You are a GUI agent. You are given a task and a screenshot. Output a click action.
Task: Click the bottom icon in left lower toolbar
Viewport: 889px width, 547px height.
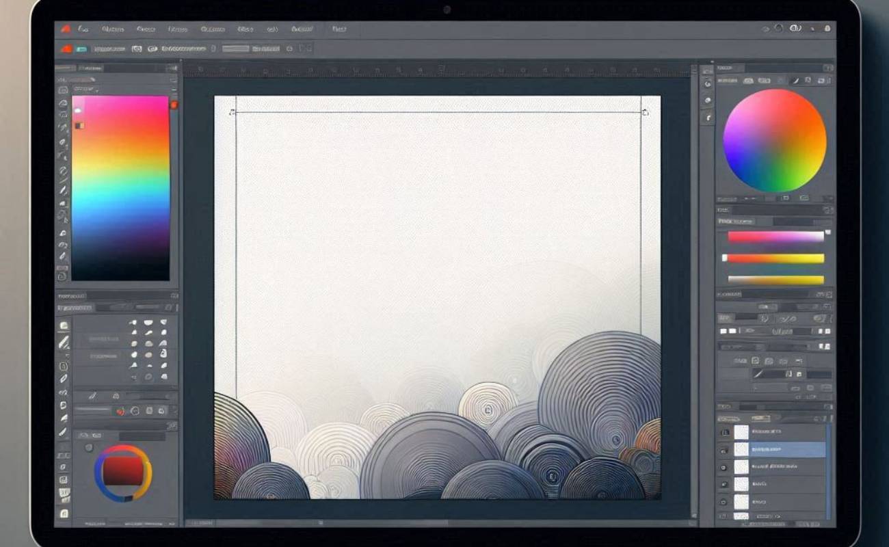(64, 513)
